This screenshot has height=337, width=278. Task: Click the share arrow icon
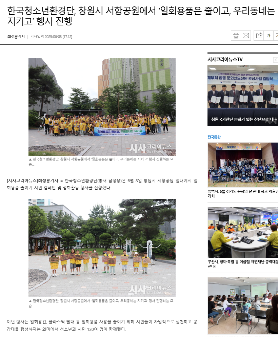(x=259, y=36)
